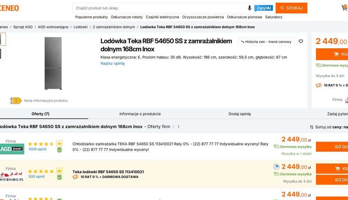Click delivery truck icon by AGD Smart 'Darmowa wysyłka'
The height and width of the screenshot is (200, 348).
(x=276, y=147)
